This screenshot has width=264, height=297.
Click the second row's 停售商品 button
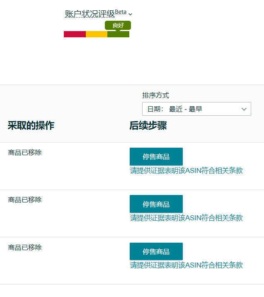click(x=156, y=204)
